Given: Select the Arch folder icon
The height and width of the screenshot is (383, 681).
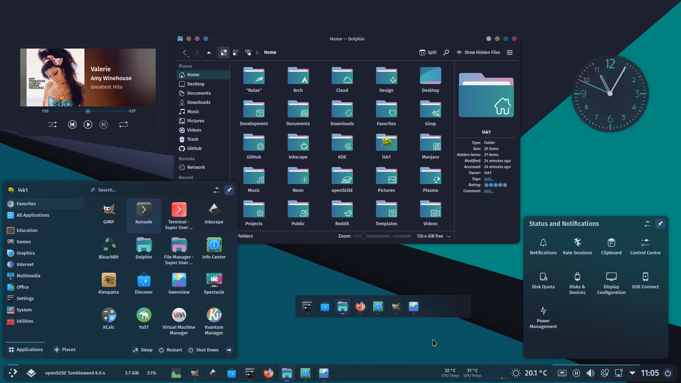Looking at the screenshot, I should point(298,76).
